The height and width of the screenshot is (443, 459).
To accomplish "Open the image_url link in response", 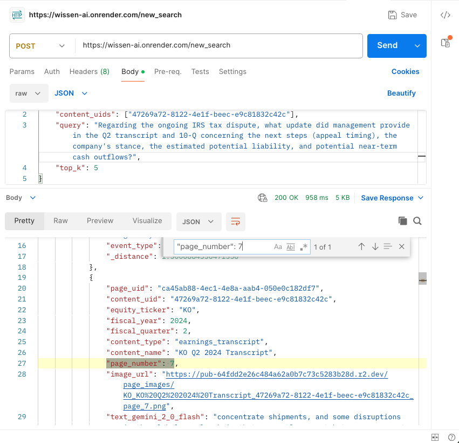I will (269, 390).
